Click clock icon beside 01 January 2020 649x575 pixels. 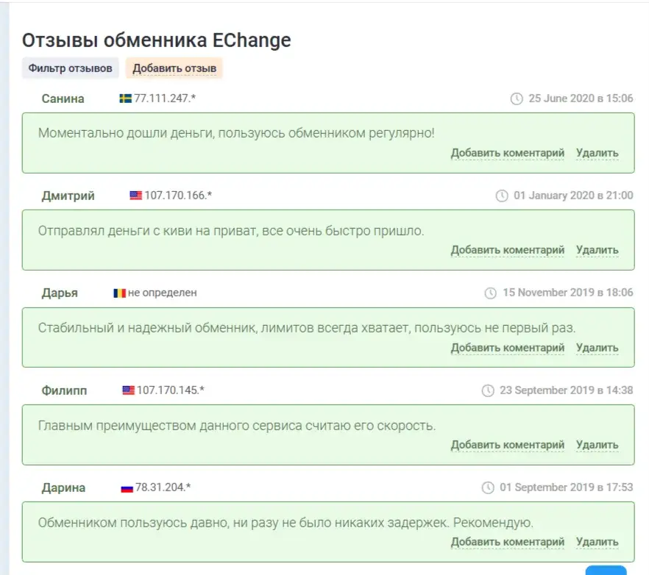click(x=502, y=196)
